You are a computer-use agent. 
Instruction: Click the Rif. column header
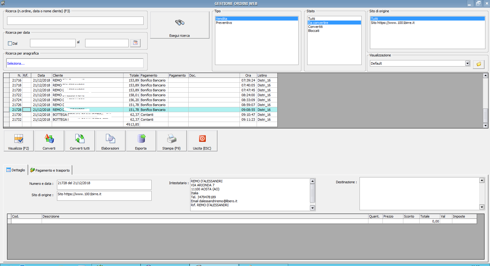tap(27, 75)
